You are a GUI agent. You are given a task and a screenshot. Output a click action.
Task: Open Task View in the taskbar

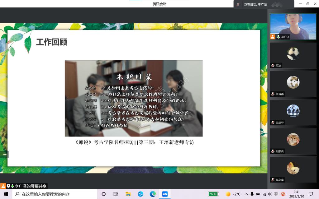coord(116,194)
